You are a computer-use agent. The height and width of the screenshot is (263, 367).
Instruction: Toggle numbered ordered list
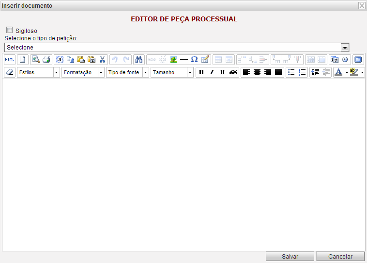[302, 72]
